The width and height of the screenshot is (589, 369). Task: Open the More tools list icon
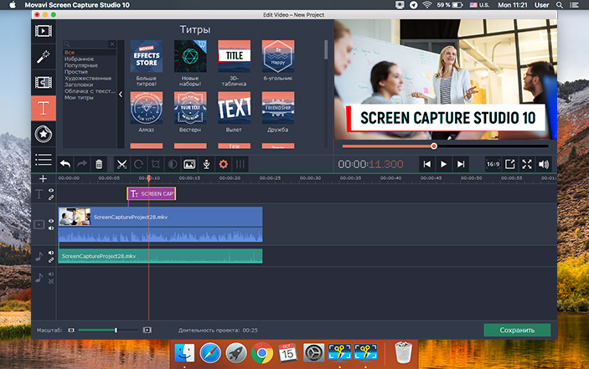pos(44,160)
